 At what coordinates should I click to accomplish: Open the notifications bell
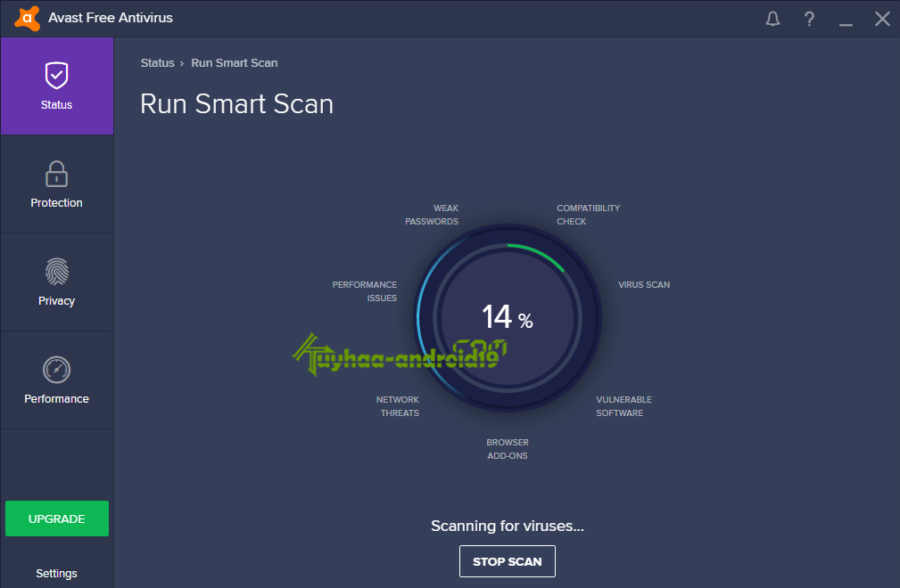[x=772, y=19]
